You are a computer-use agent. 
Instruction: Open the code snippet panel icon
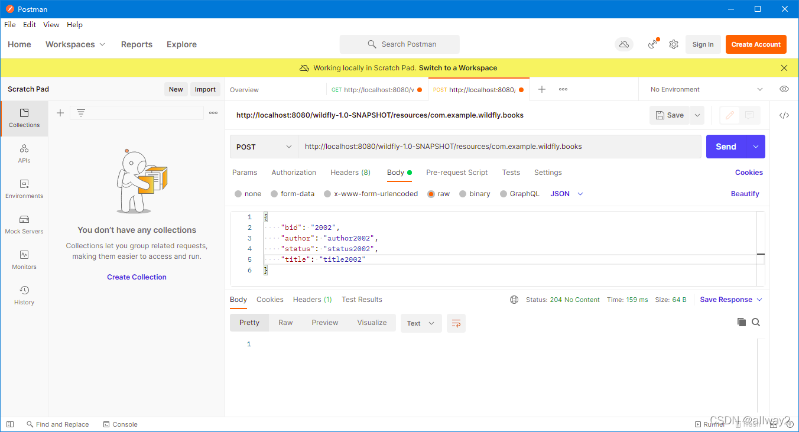784,115
